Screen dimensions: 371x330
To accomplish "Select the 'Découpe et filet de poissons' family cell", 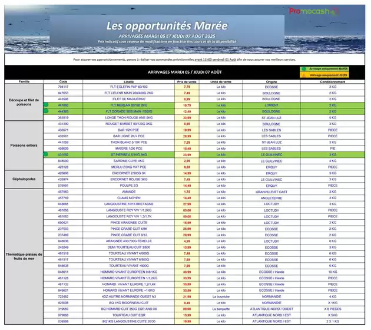I will pos(24,103).
